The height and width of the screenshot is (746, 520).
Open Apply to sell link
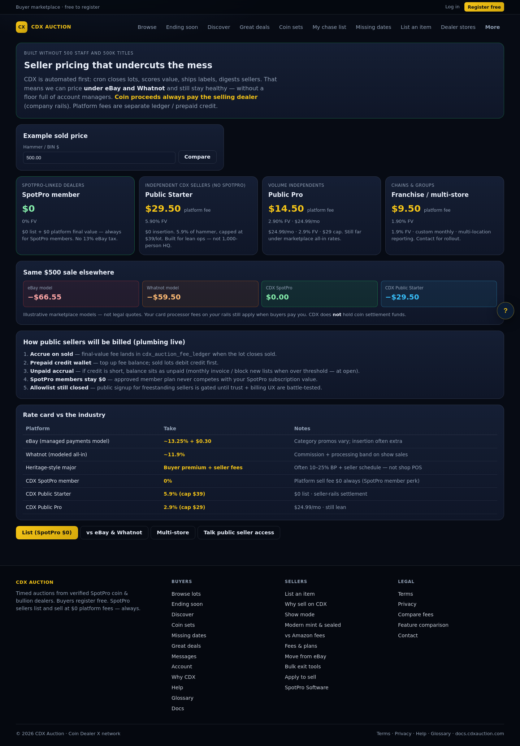click(300, 677)
